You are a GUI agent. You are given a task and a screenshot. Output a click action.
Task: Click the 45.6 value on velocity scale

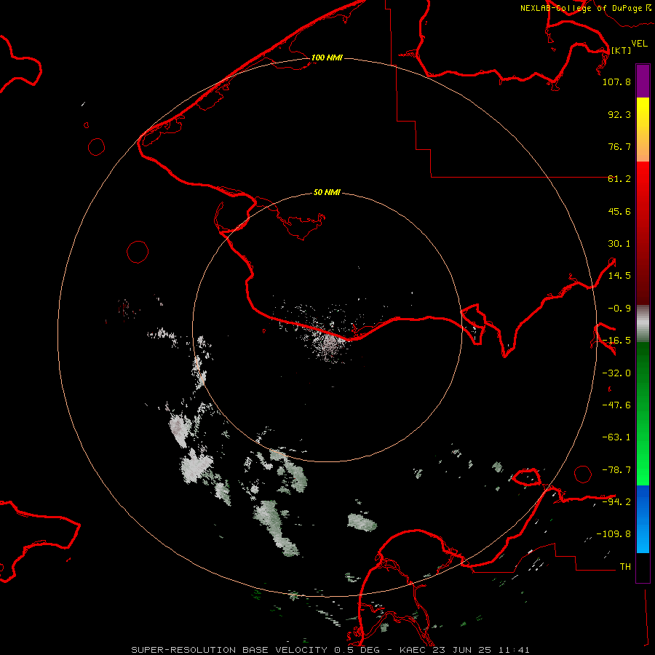[x=619, y=211]
